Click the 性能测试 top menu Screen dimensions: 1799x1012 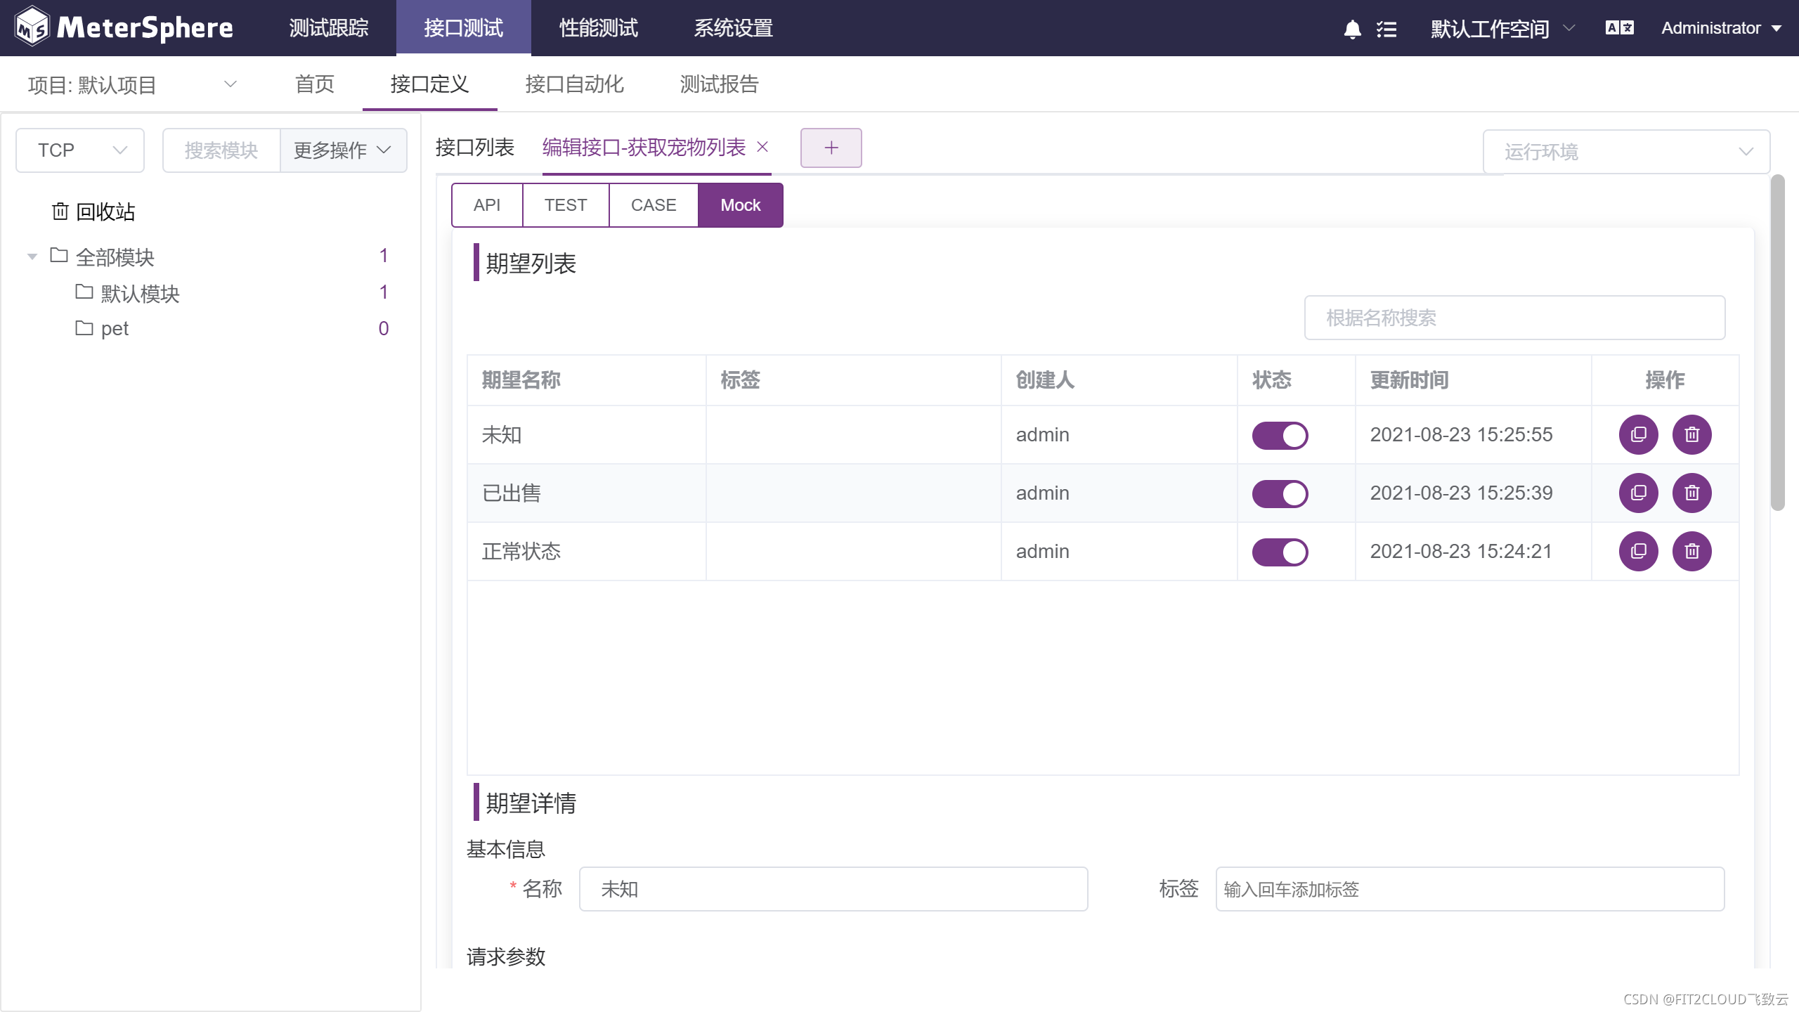598,28
